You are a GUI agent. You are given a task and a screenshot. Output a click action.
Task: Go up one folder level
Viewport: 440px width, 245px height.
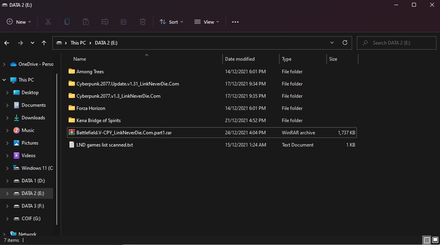coord(44,43)
